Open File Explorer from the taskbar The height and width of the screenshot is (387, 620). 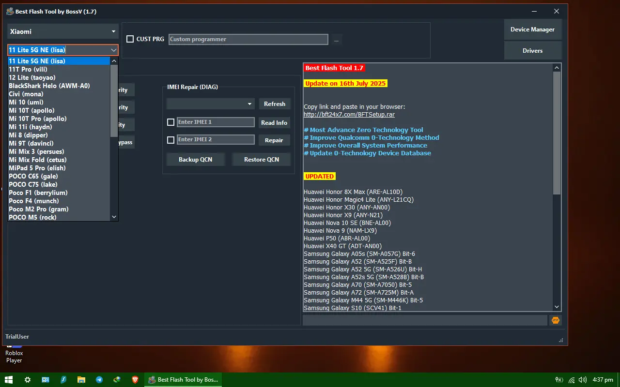click(81, 380)
